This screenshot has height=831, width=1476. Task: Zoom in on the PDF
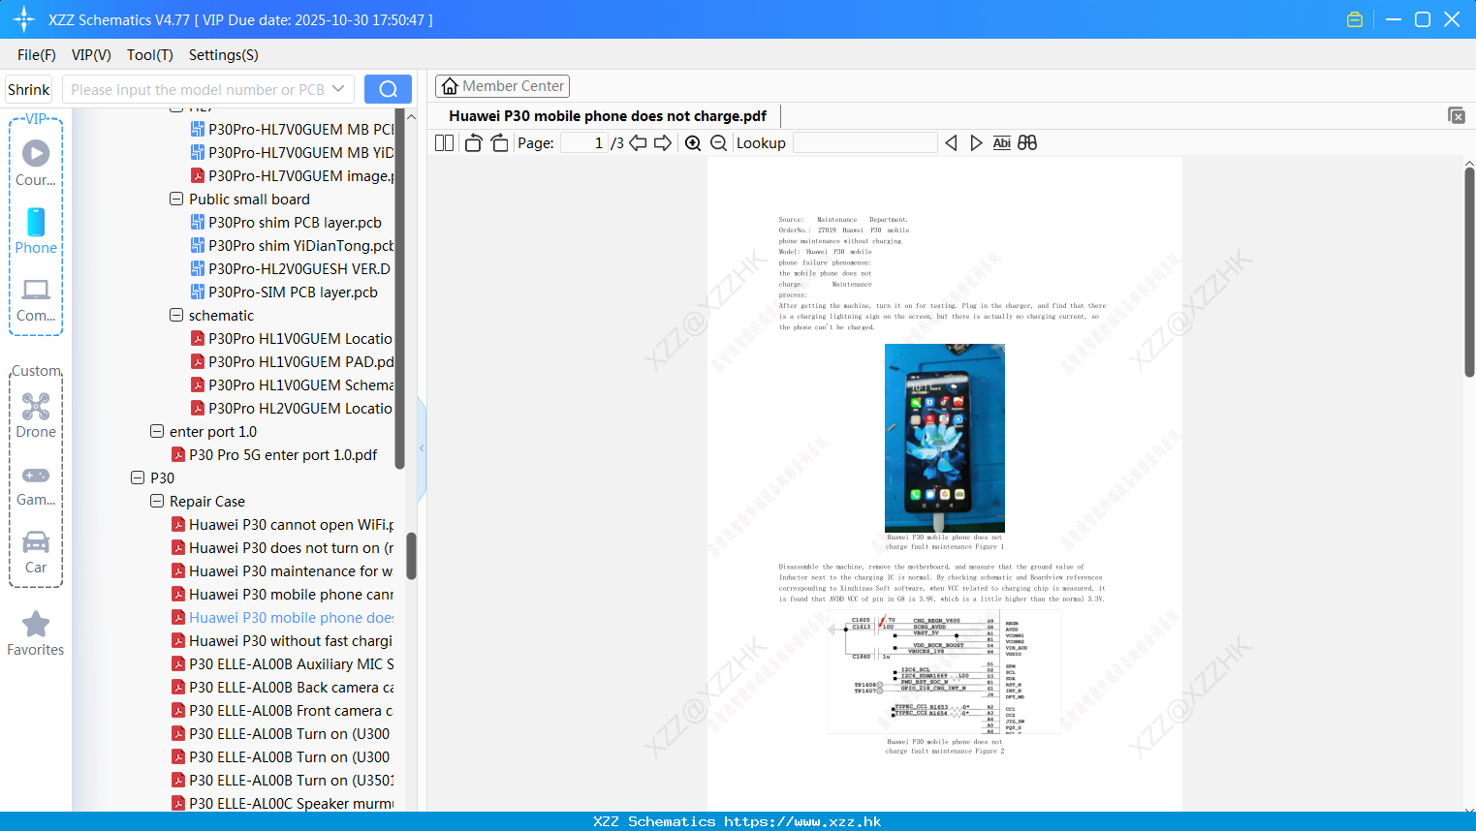click(x=693, y=143)
